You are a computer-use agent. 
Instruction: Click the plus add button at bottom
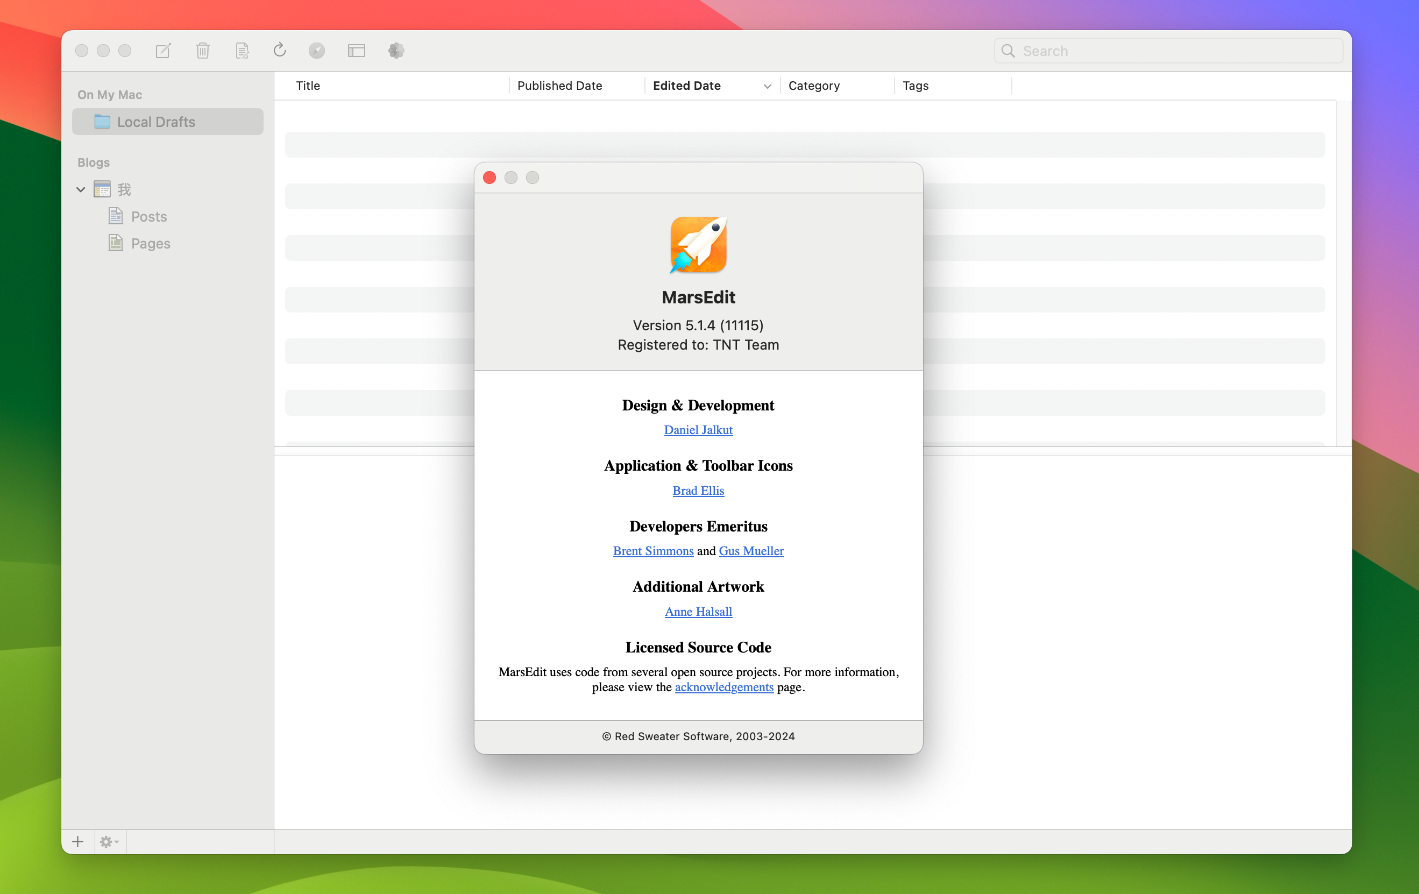pos(78,841)
